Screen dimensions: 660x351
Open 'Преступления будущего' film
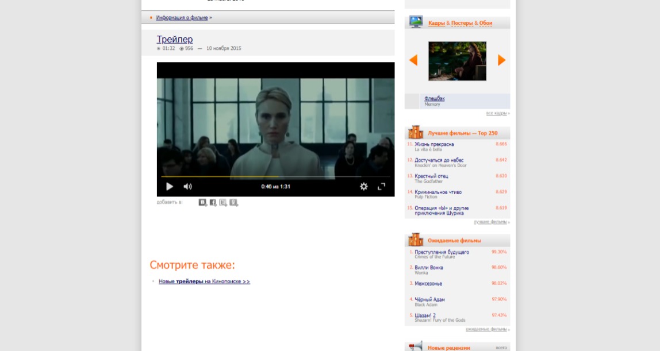[x=442, y=252]
